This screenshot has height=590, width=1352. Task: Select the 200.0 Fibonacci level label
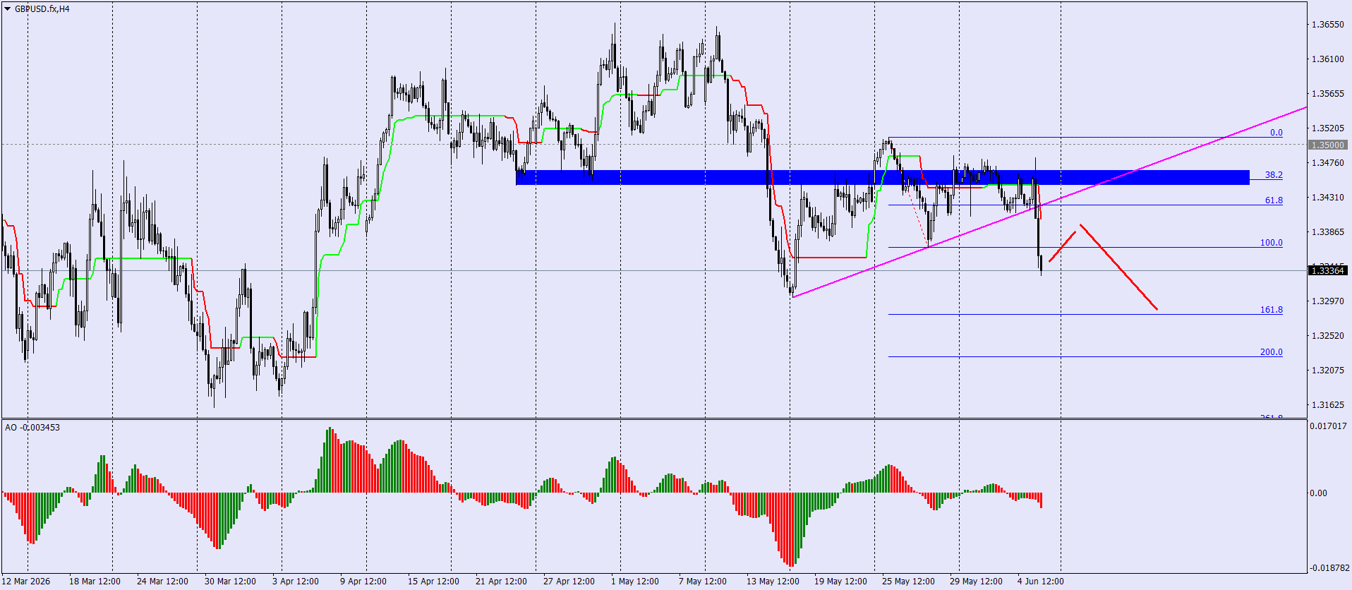[x=1272, y=352]
